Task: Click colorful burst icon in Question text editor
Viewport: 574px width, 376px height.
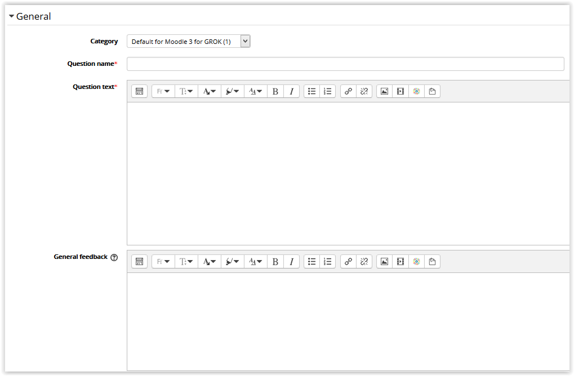Action: click(x=417, y=91)
